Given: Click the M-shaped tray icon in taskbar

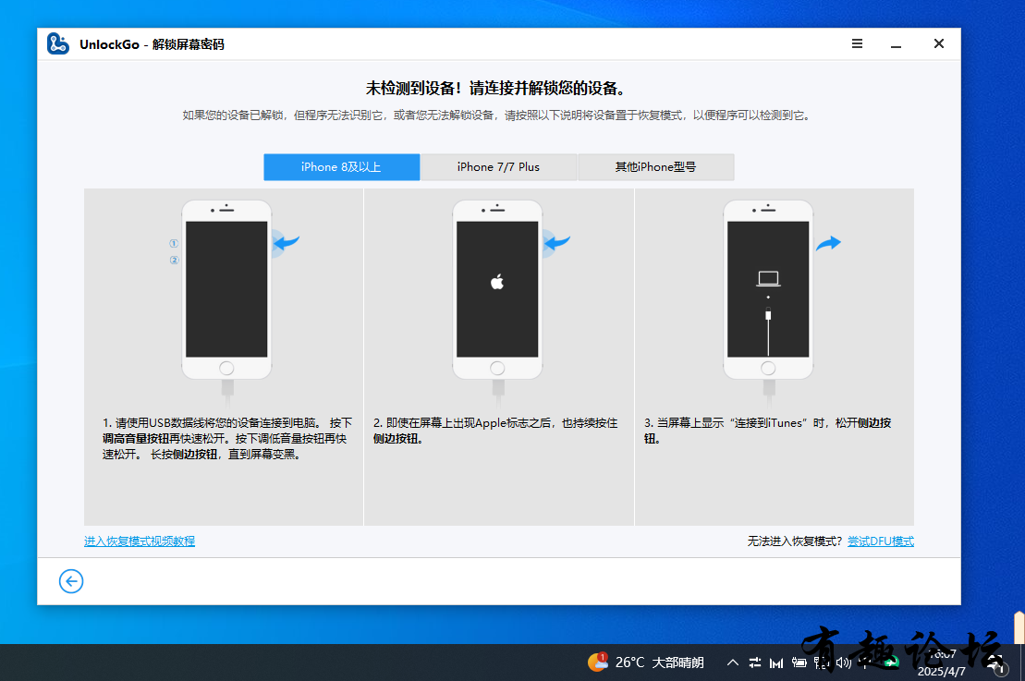Looking at the screenshot, I should click(x=776, y=663).
